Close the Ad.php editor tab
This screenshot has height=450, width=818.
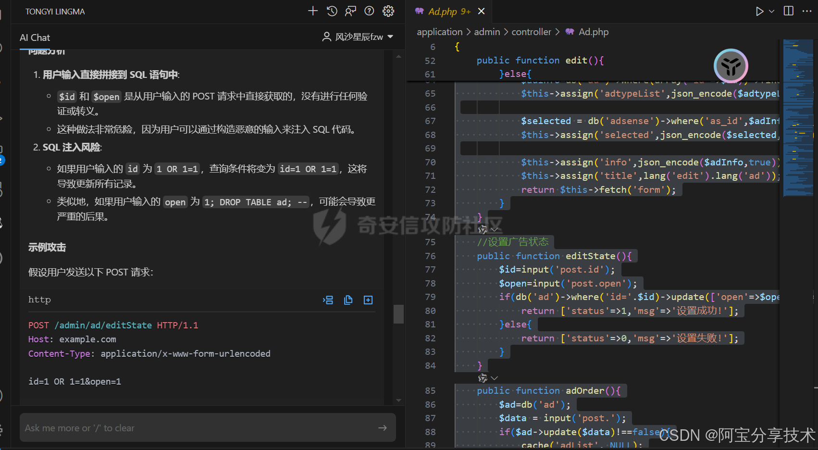(481, 11)
